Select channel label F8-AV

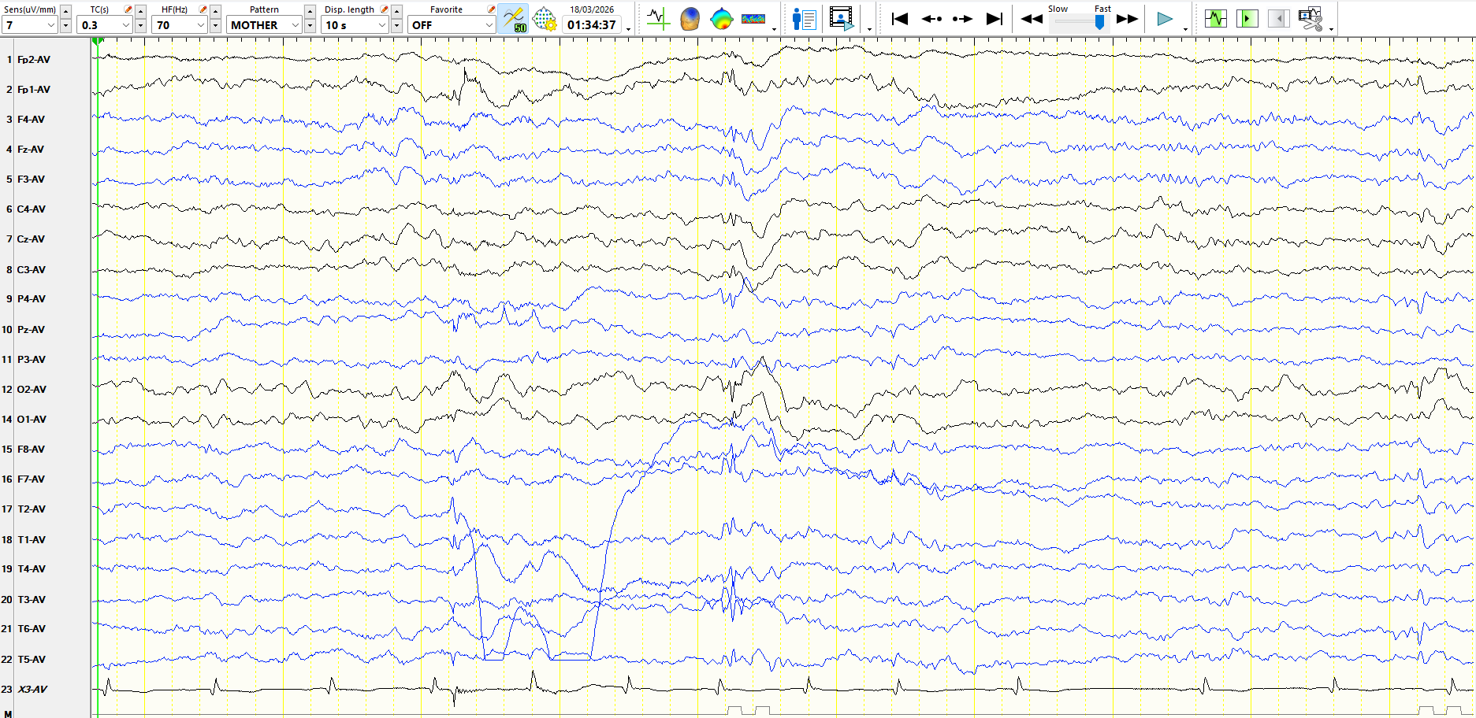click(x=31, y=449)
